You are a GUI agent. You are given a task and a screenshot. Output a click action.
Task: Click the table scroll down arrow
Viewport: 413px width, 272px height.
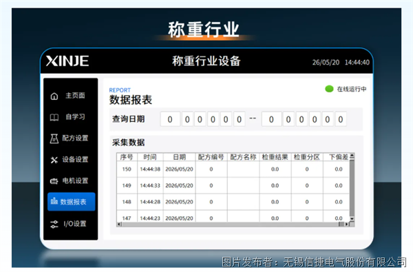click(x=352, y=218)
